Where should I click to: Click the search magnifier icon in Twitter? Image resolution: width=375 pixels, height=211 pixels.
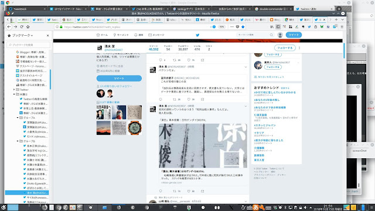point(271,35)
